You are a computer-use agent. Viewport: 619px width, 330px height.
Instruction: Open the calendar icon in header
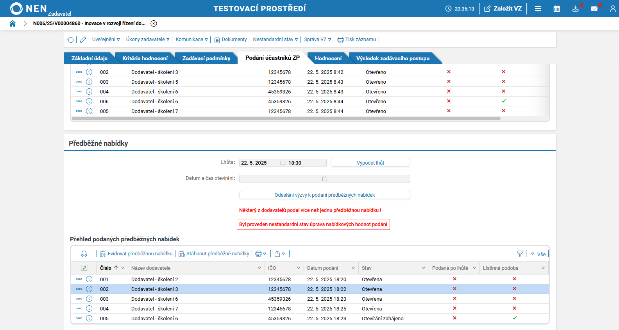click(557, 9)
